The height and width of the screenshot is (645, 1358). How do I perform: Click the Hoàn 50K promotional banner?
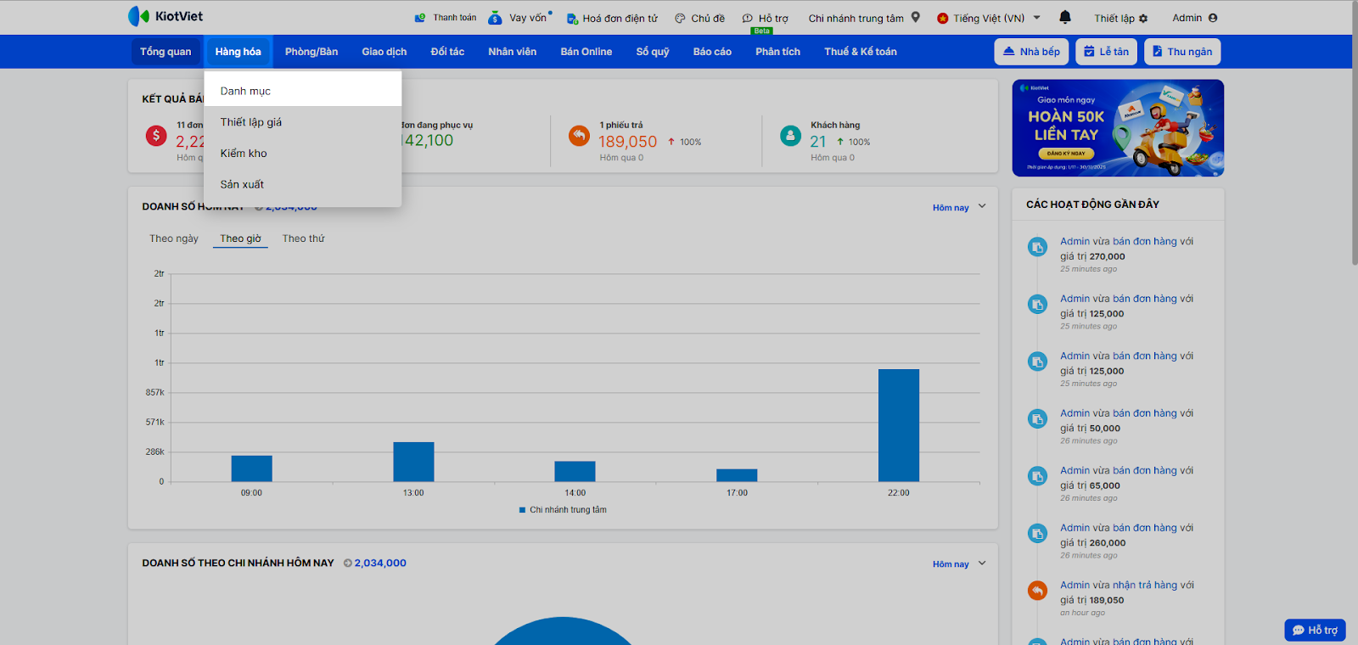tap(1118, 128)
